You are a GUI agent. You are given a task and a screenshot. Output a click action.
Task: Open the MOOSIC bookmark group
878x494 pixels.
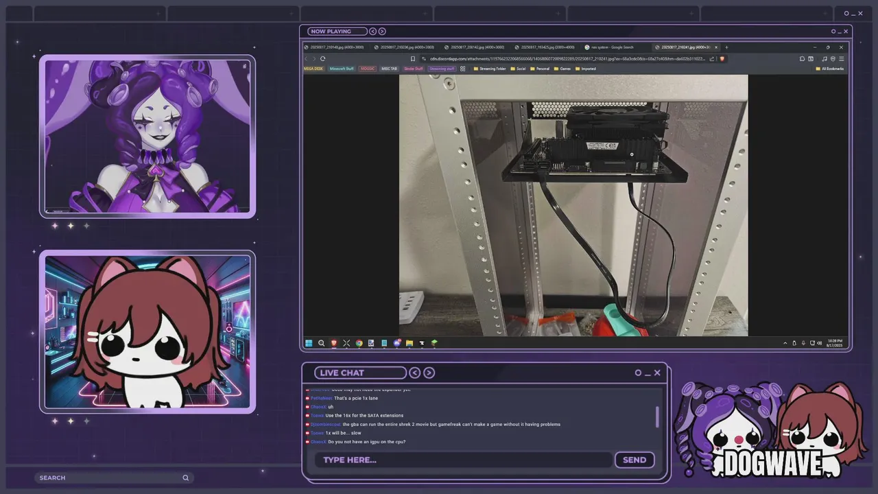tap(368, 69)
